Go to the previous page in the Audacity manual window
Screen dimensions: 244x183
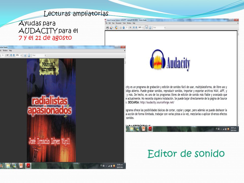click(x=121, y=27)
